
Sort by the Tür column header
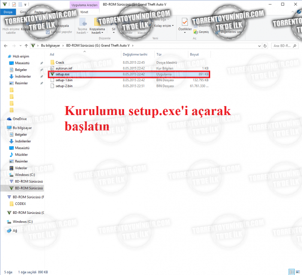pos(159,54)
